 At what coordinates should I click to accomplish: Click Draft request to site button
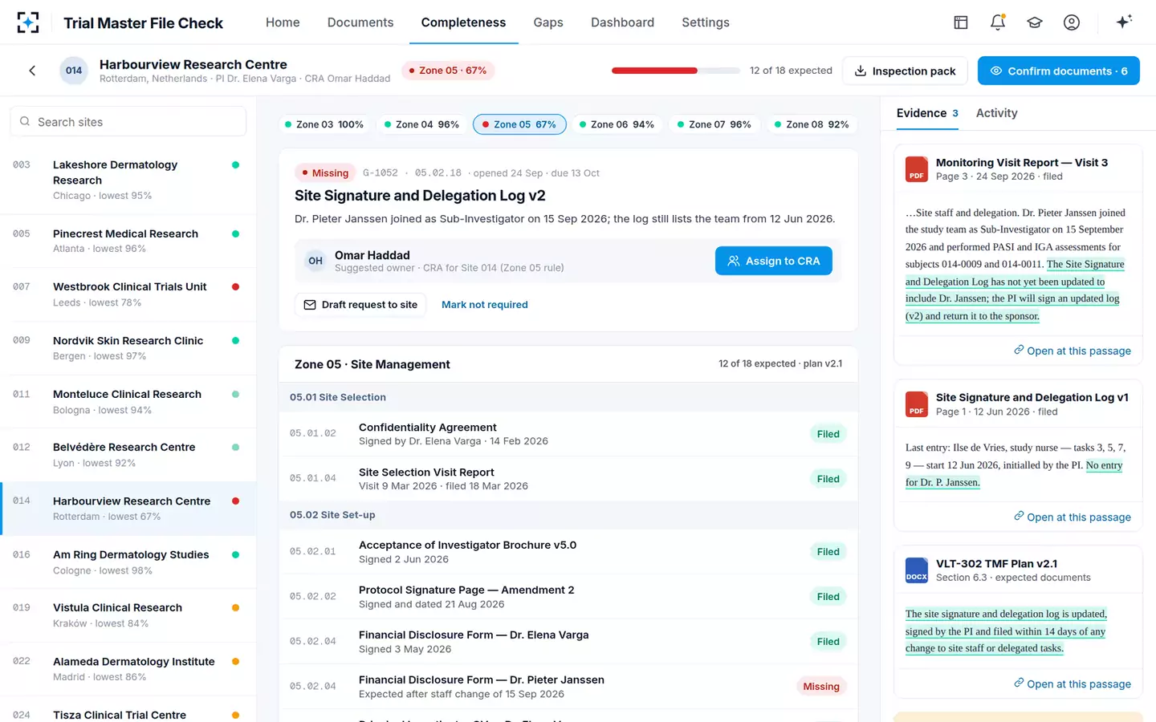[360, 305]
